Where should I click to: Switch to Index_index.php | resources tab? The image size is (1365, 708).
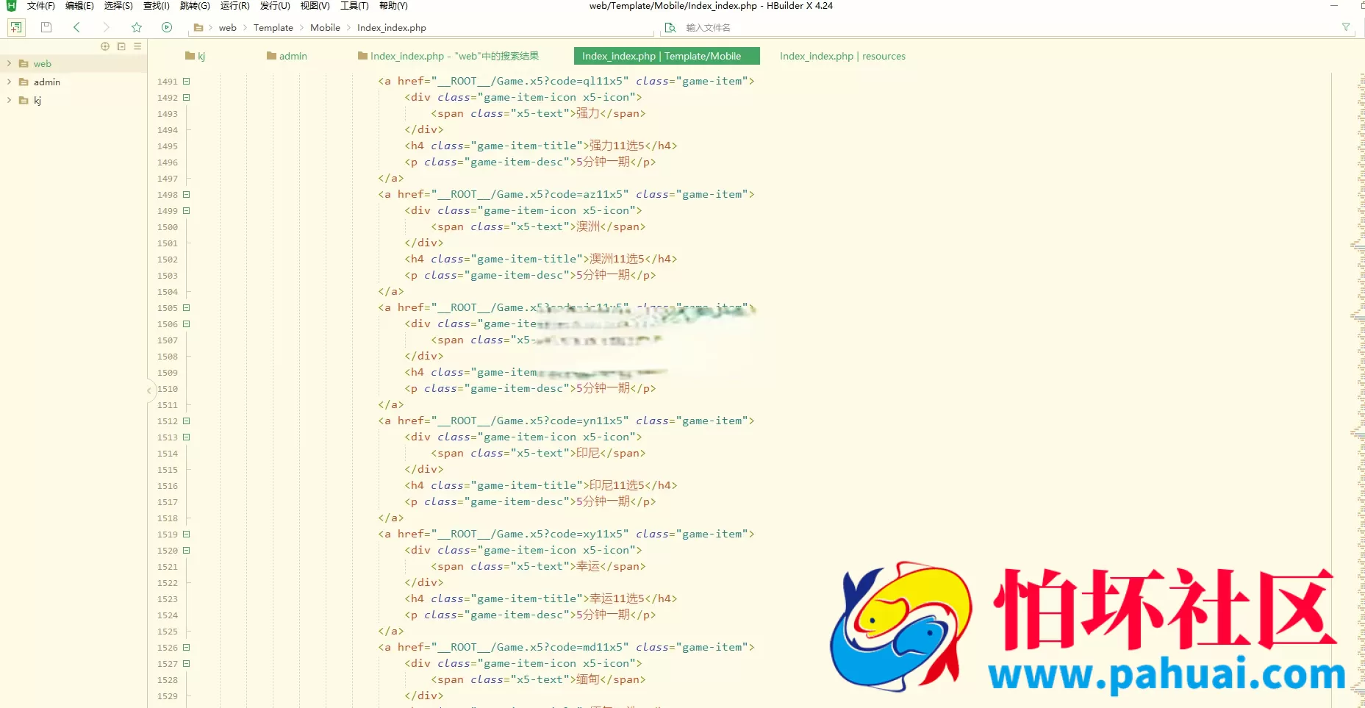point(842,56)
